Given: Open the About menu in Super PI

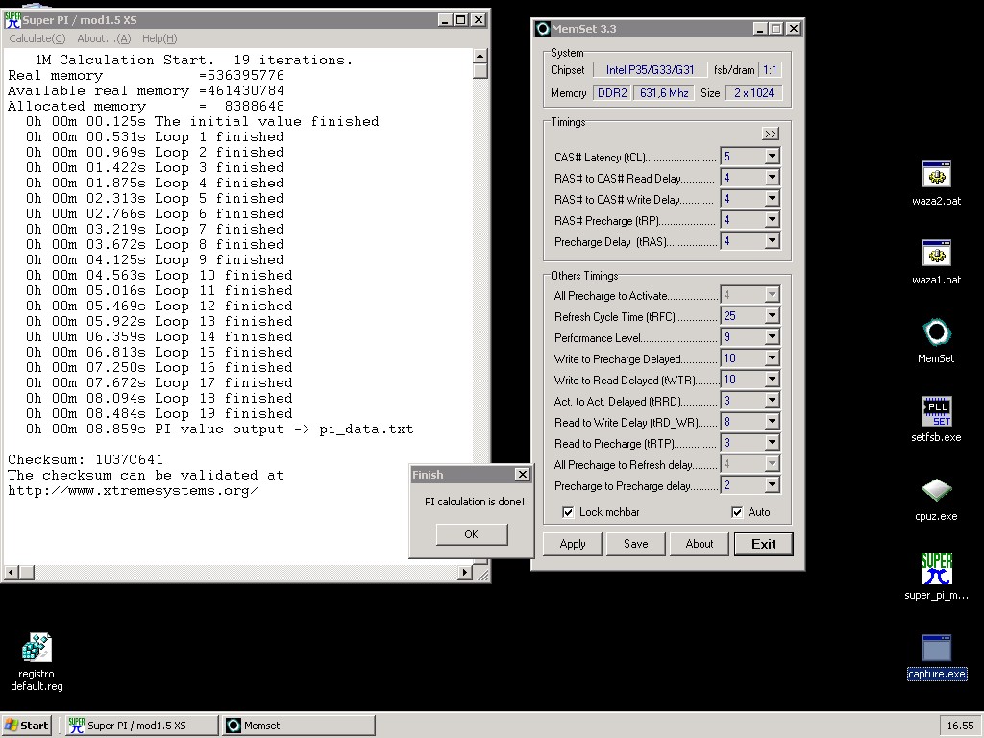Looking at the screenshot, I should point(104,38).
